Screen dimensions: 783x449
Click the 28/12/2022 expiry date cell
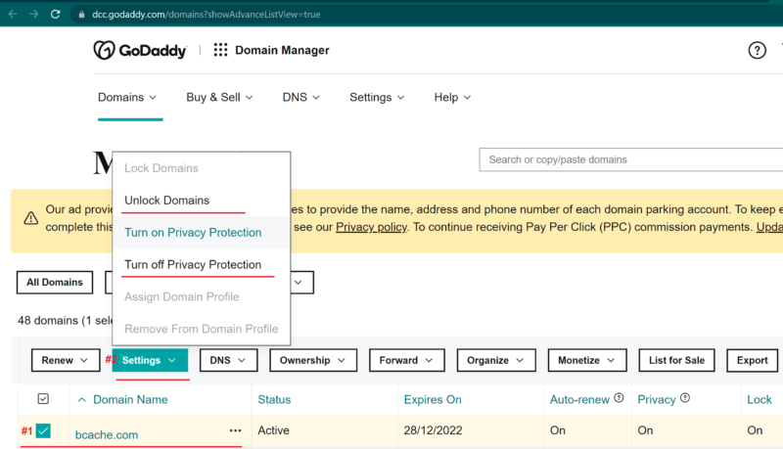[433, 430]
